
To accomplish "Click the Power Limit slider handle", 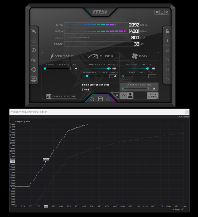I will click(x=147, y=69).
